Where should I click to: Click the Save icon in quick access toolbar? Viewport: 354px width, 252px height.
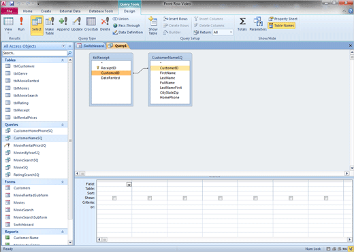click(x=12, y=3)
